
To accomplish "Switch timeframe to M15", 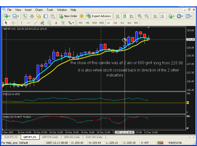I will click(95, 23).
